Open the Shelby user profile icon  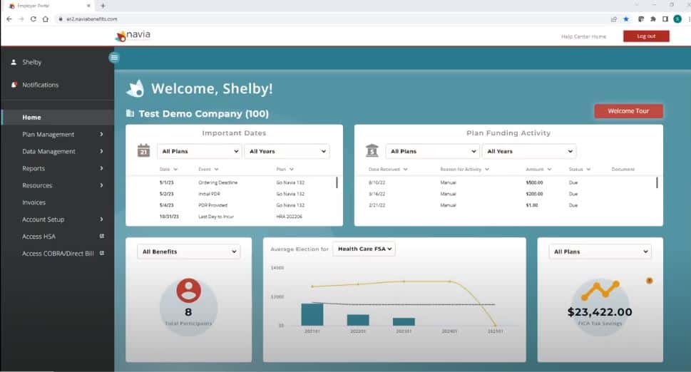14,62
